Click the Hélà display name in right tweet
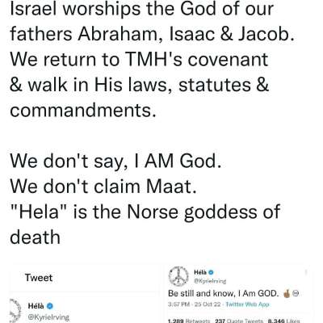Image resolution: width=323 pixels, height=323 pixels. [200, 272]
